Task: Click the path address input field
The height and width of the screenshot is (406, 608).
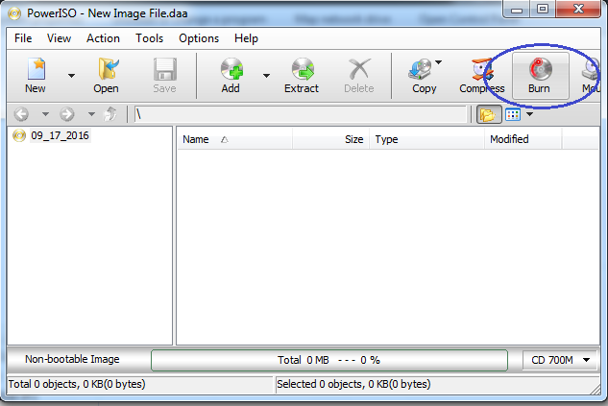Action: 301,114
